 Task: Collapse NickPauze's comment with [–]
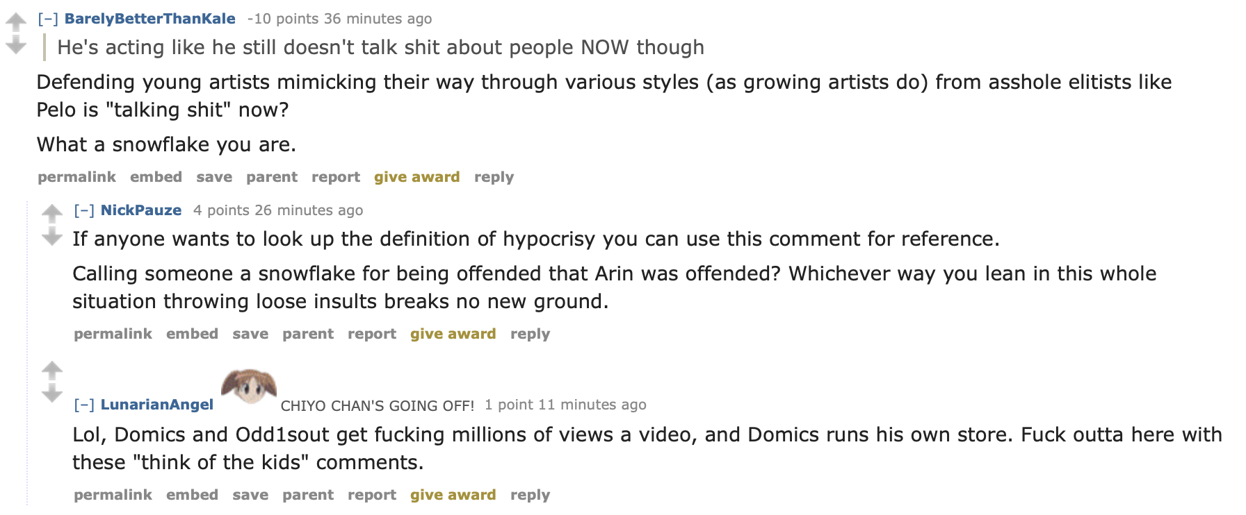(x=84, y=210)
